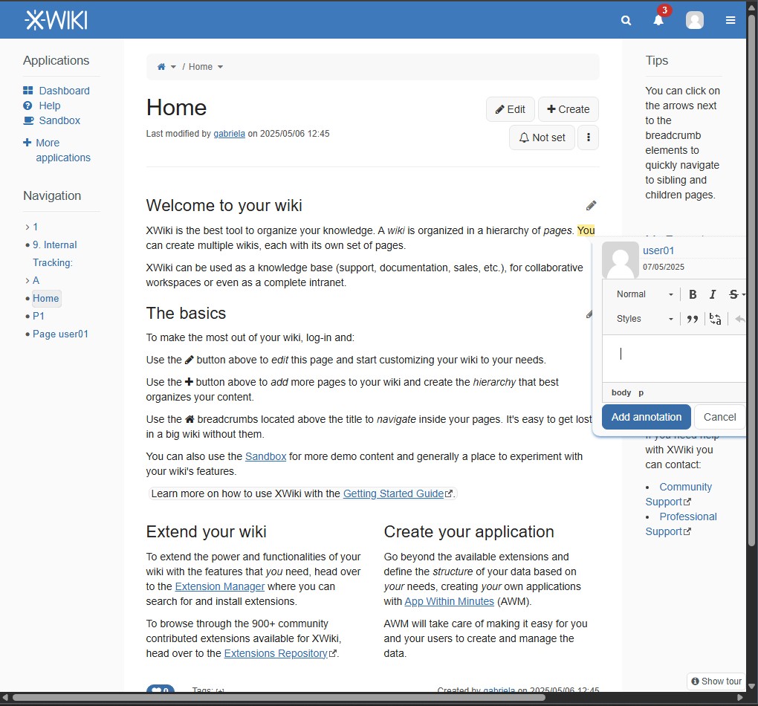Screen dimensions: 758x706
Task: Click the find and replace icon beside block quote
Action: tap(716, 319)
